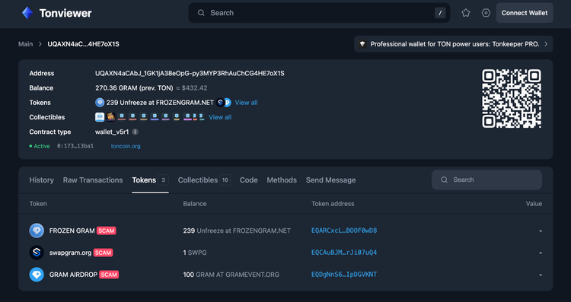Click the Balance column header
The image size is (571, 302).
tap(195, 204)
